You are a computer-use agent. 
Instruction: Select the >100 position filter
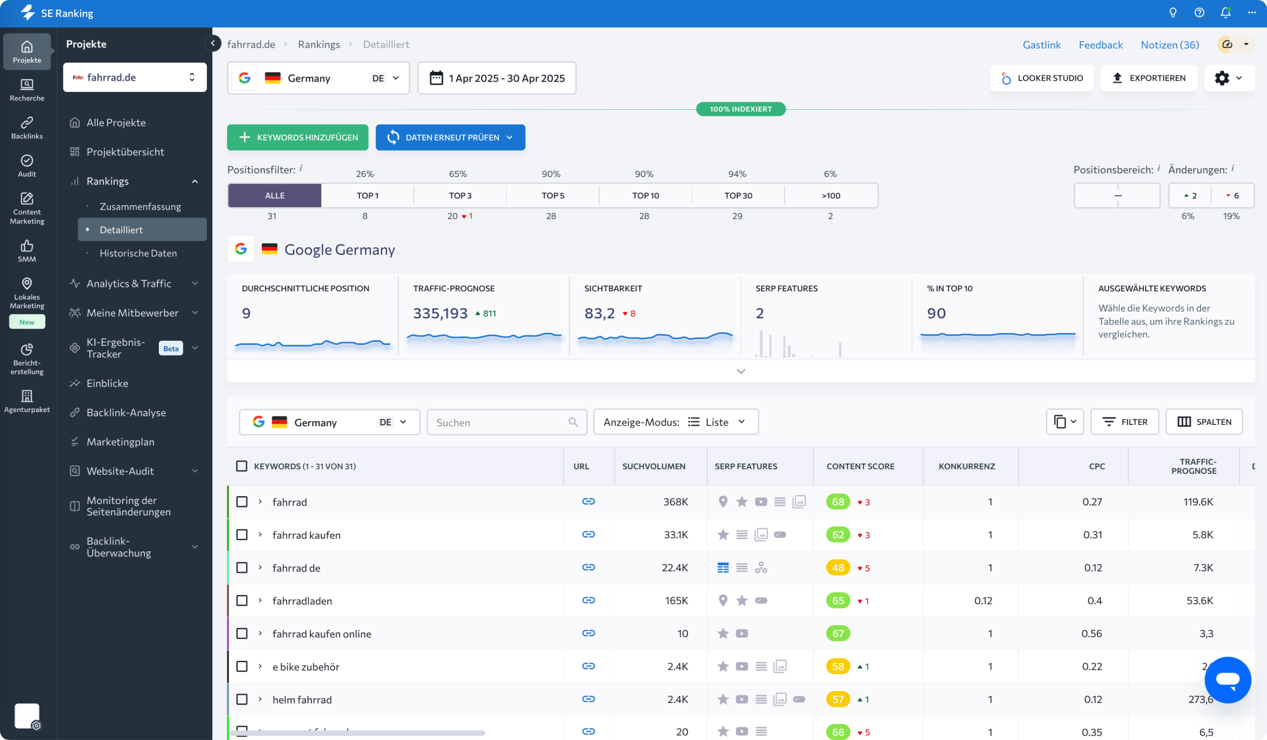pos(830,195)
